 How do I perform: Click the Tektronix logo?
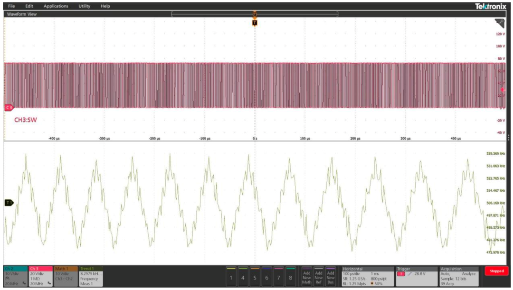click(491, 6)
